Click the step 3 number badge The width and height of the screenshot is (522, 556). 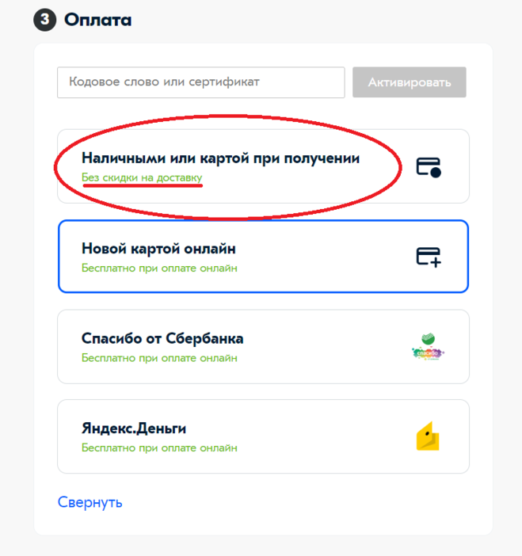pos(44,20)
